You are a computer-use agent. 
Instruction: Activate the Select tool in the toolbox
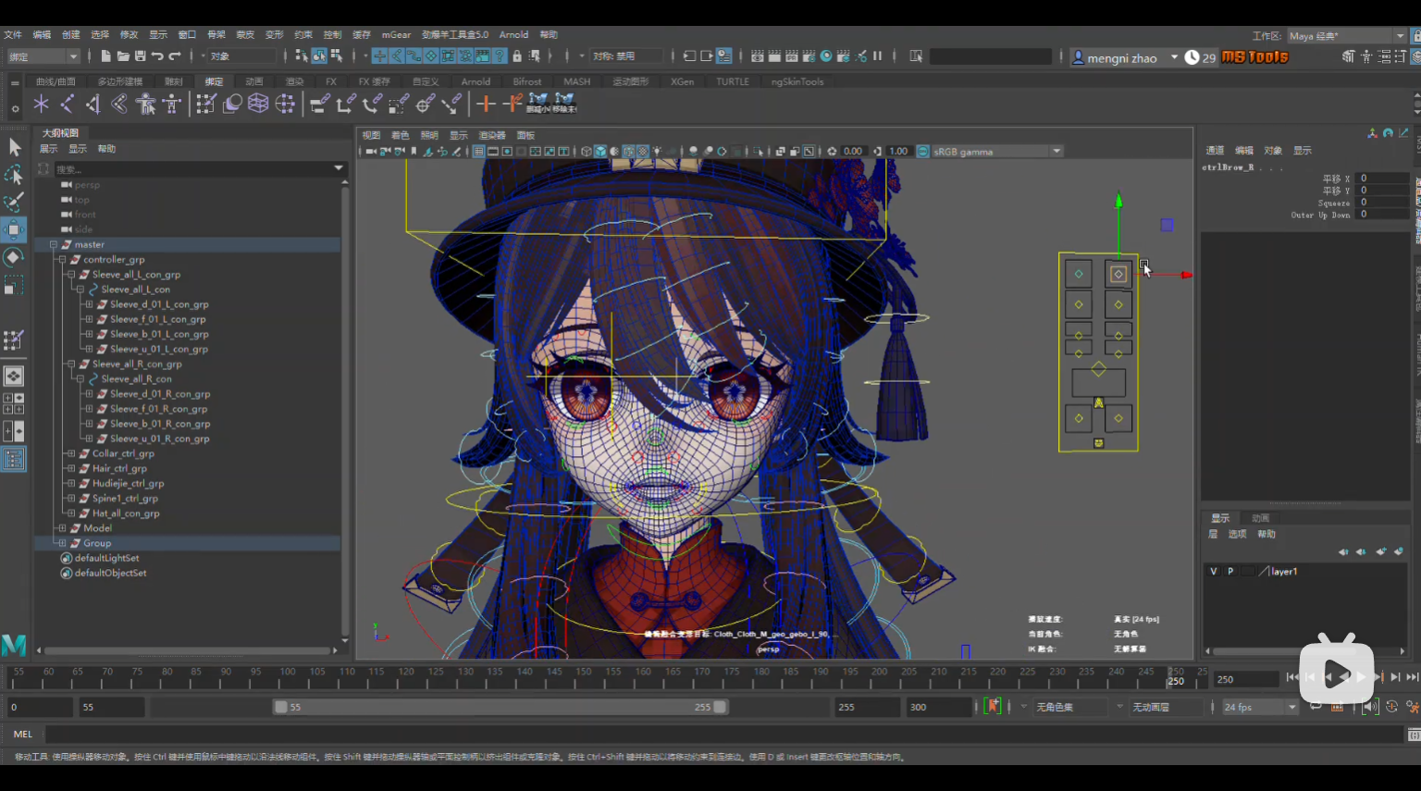[x=14, y=147]
